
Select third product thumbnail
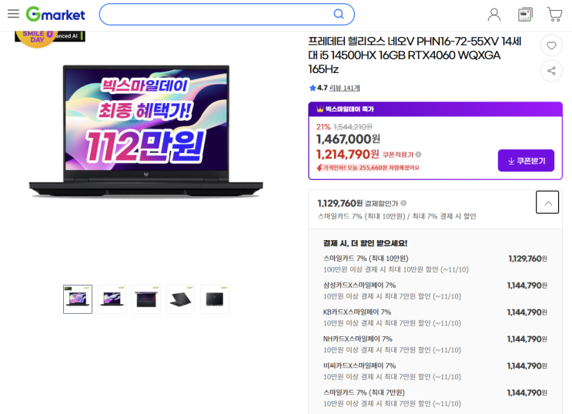(146, 299)
